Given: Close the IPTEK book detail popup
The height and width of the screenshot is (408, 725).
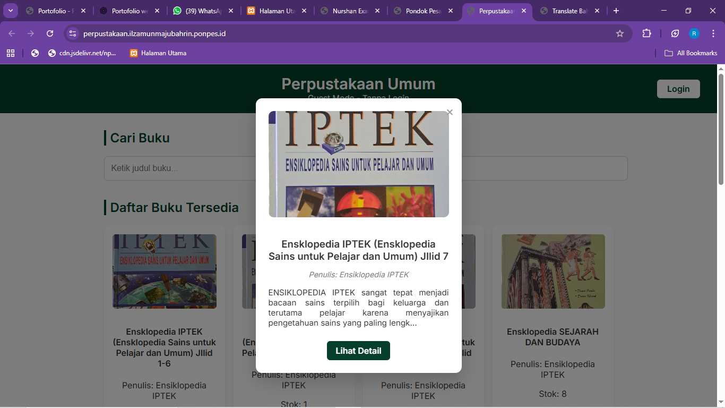Looking at the screenshot, I should 450,112.
